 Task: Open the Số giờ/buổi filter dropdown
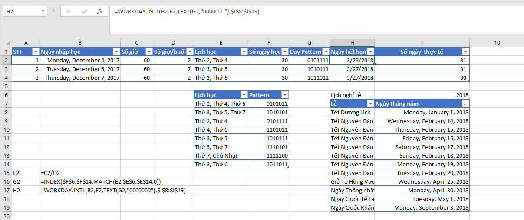[189, 52]
